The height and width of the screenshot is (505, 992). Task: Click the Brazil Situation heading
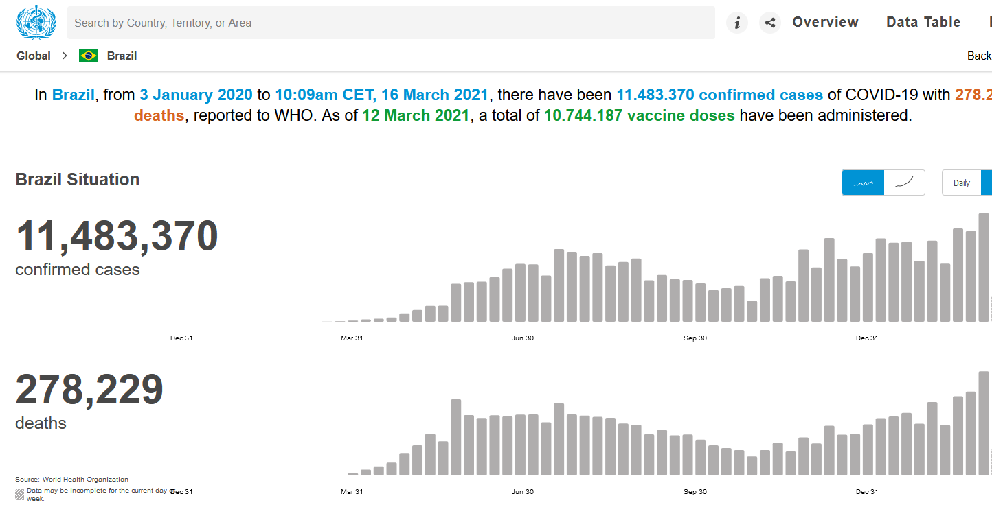pyautogui.click(x=78, y=179)
